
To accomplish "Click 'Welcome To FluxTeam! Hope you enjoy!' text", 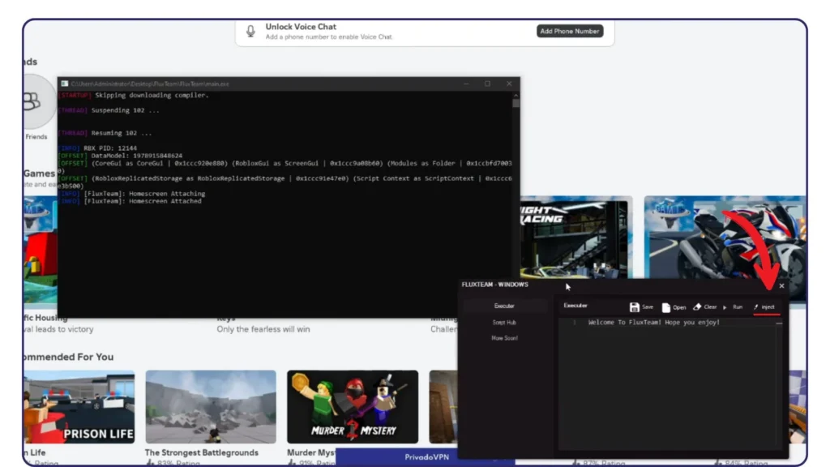I will point(654,322).
